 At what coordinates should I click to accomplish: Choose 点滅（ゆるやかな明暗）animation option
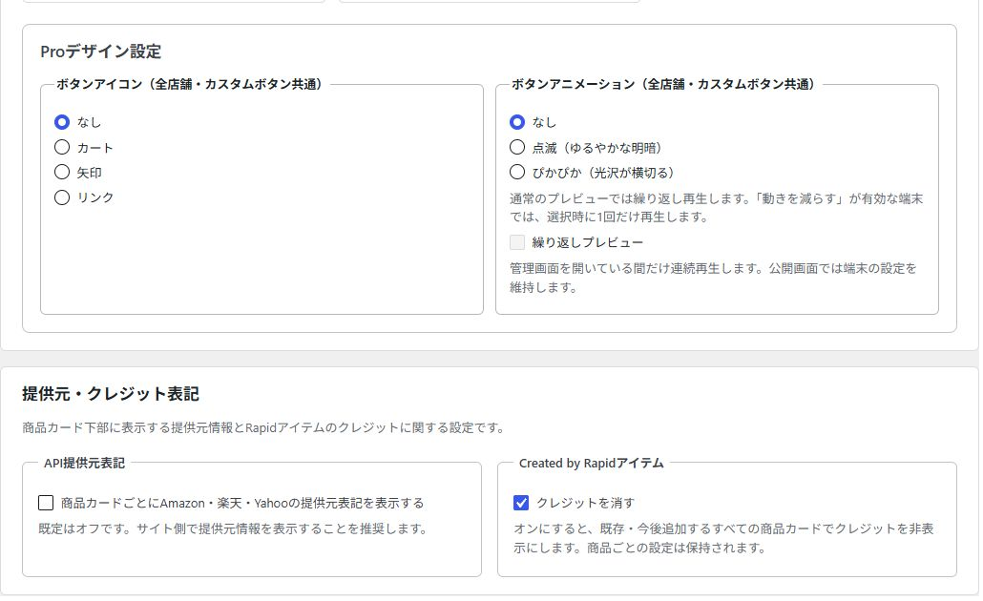(516, 147)
